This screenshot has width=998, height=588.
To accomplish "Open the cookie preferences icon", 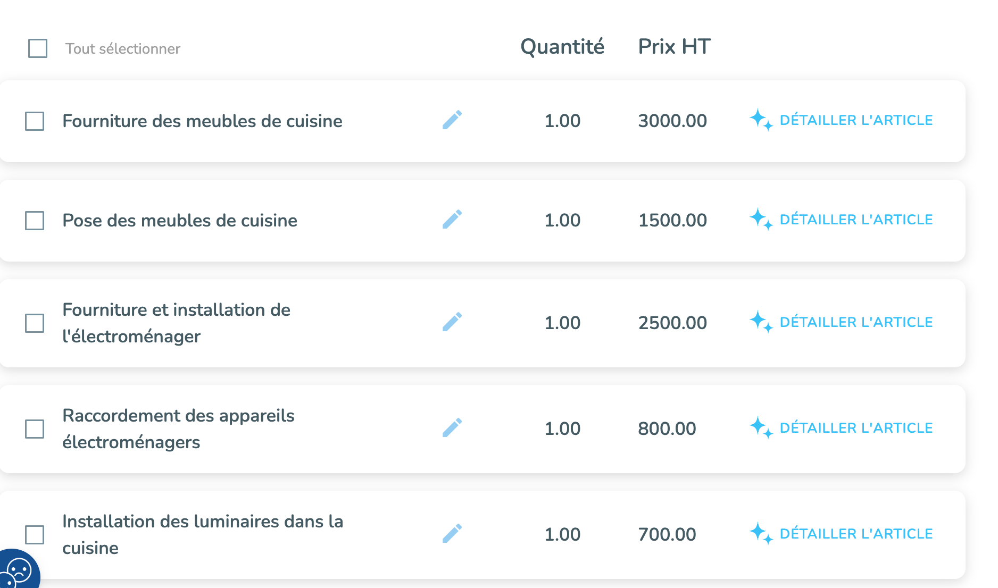I will coord(17,572).
